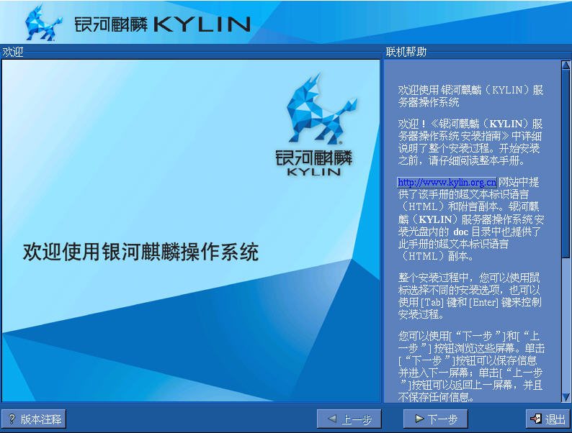Click the large Kylin logo in the welcome panel
This screenshot has width=572, height=433.
[316, 125]
